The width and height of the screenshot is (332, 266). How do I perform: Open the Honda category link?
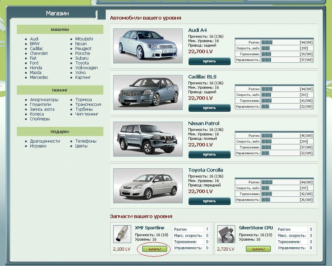point(36,68)
